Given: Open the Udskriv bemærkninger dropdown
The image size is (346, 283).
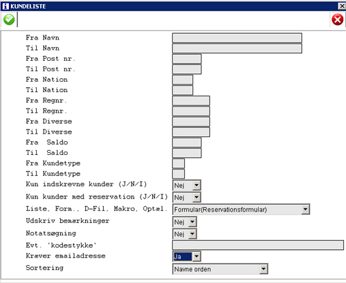Looking at the screenshot, I should pos(192,222).
